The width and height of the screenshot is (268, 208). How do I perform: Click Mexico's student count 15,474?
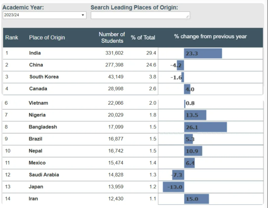(116, 163)
